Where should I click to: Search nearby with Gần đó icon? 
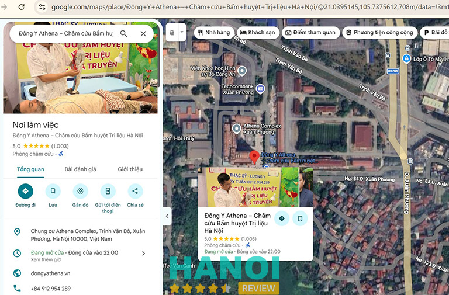(81, 191)
